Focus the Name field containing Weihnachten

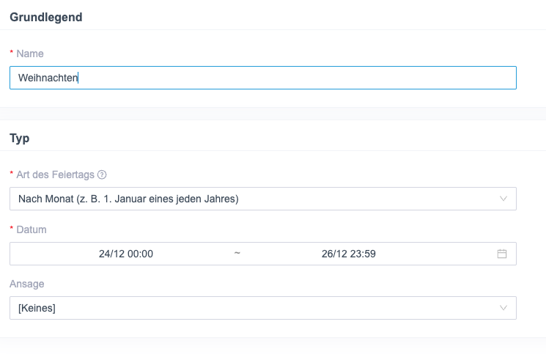[293, 78]
